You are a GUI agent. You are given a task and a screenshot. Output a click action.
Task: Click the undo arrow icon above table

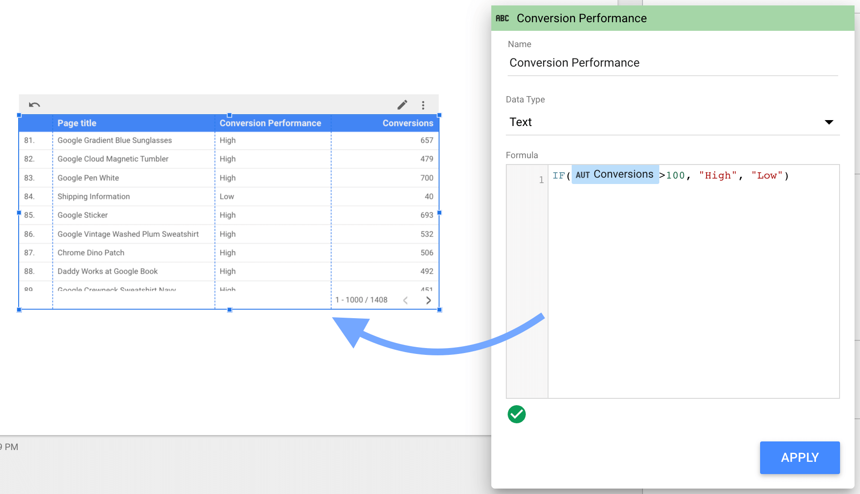pyautogui.click(x=35, y=105)
